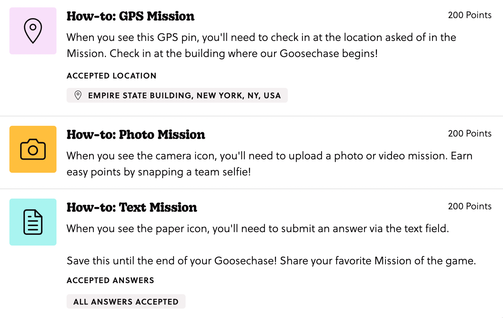This screenshot has height=318, width=503.
Task: Click the document icon beside Text Mission
Action: point(33,222)
